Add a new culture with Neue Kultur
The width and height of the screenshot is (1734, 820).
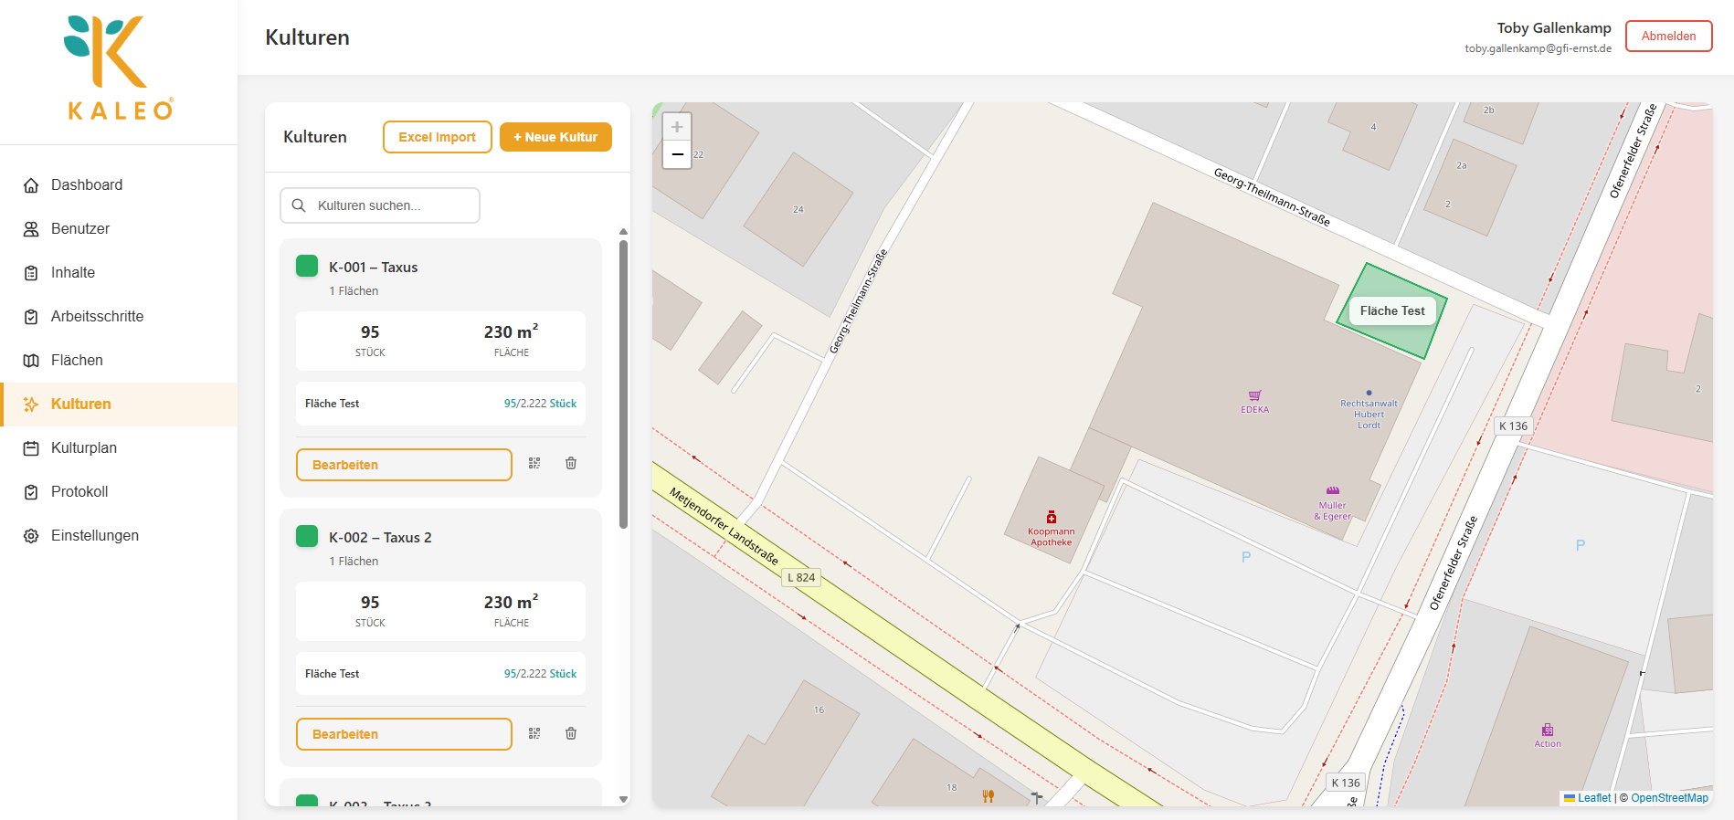pyautogui.click(x=555, y=137)
